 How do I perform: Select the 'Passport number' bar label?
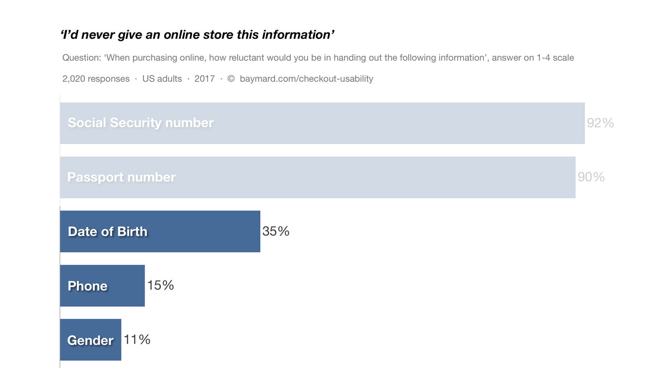(121, 177)
